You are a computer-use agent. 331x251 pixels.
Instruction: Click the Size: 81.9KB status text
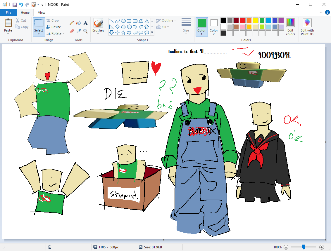(x=153, y=247)
